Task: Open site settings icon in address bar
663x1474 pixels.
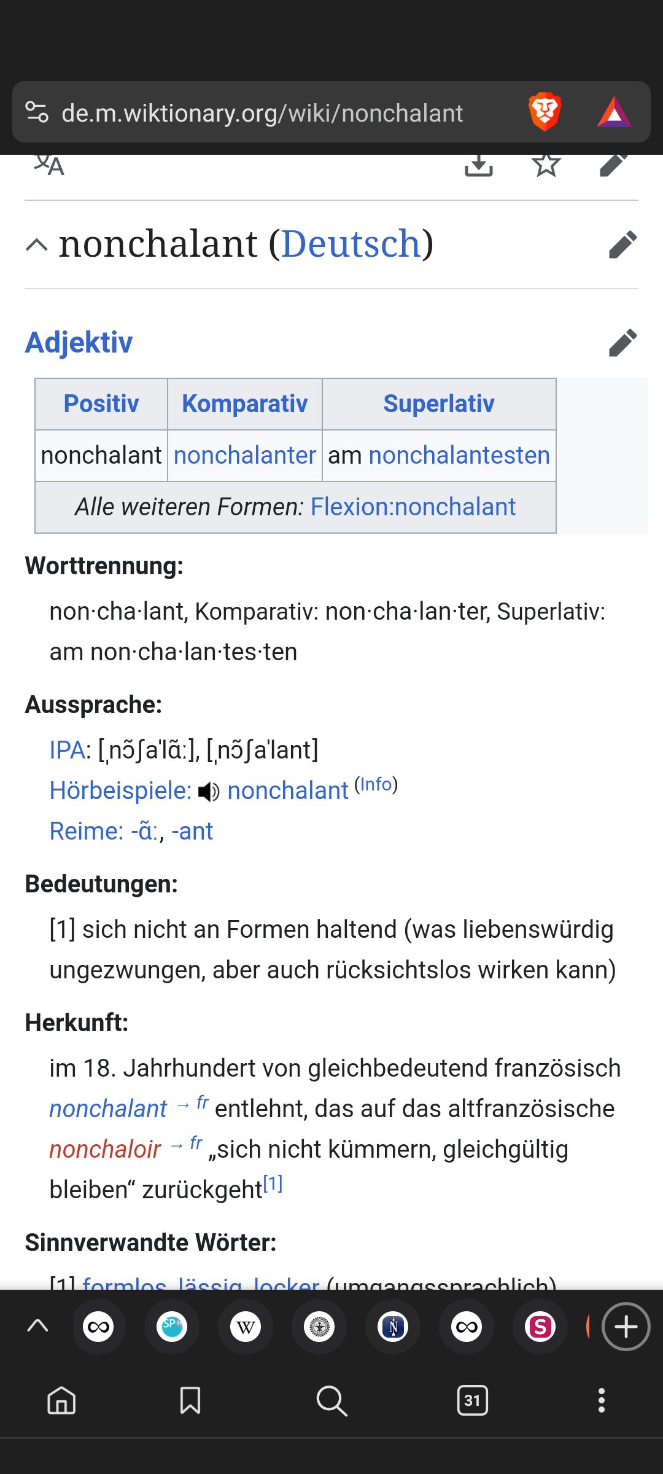Action: pyautogui.click(x=37, y=112)
